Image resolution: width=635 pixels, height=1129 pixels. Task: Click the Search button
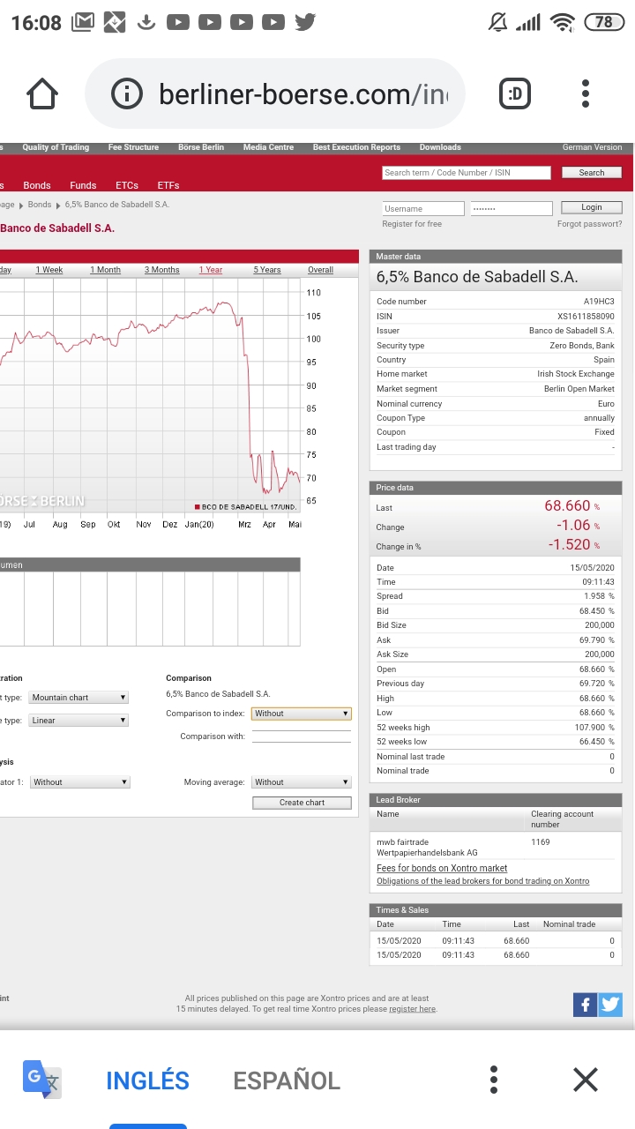(592, 173)
